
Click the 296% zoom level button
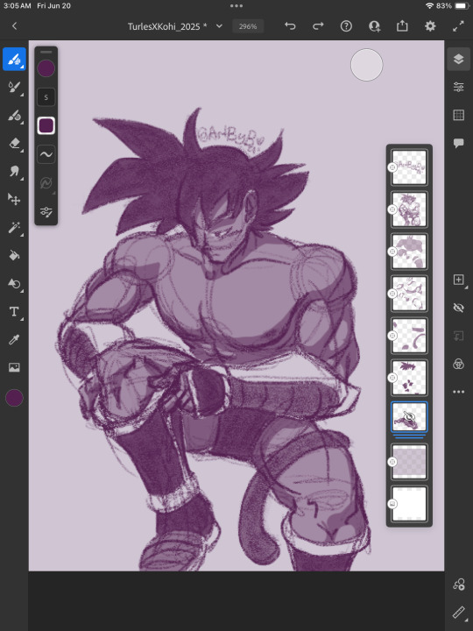tap(248, 26)
